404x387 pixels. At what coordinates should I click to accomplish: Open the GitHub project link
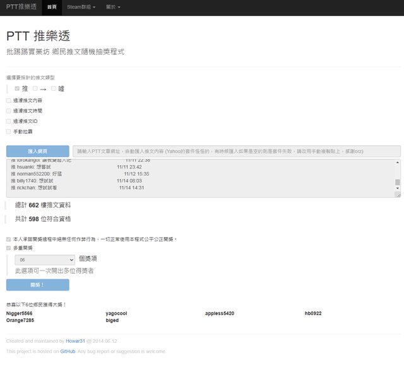(x=68, y=352)
